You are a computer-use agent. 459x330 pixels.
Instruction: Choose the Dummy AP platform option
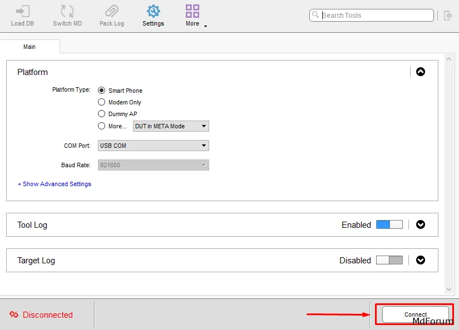tap(102, 114)
